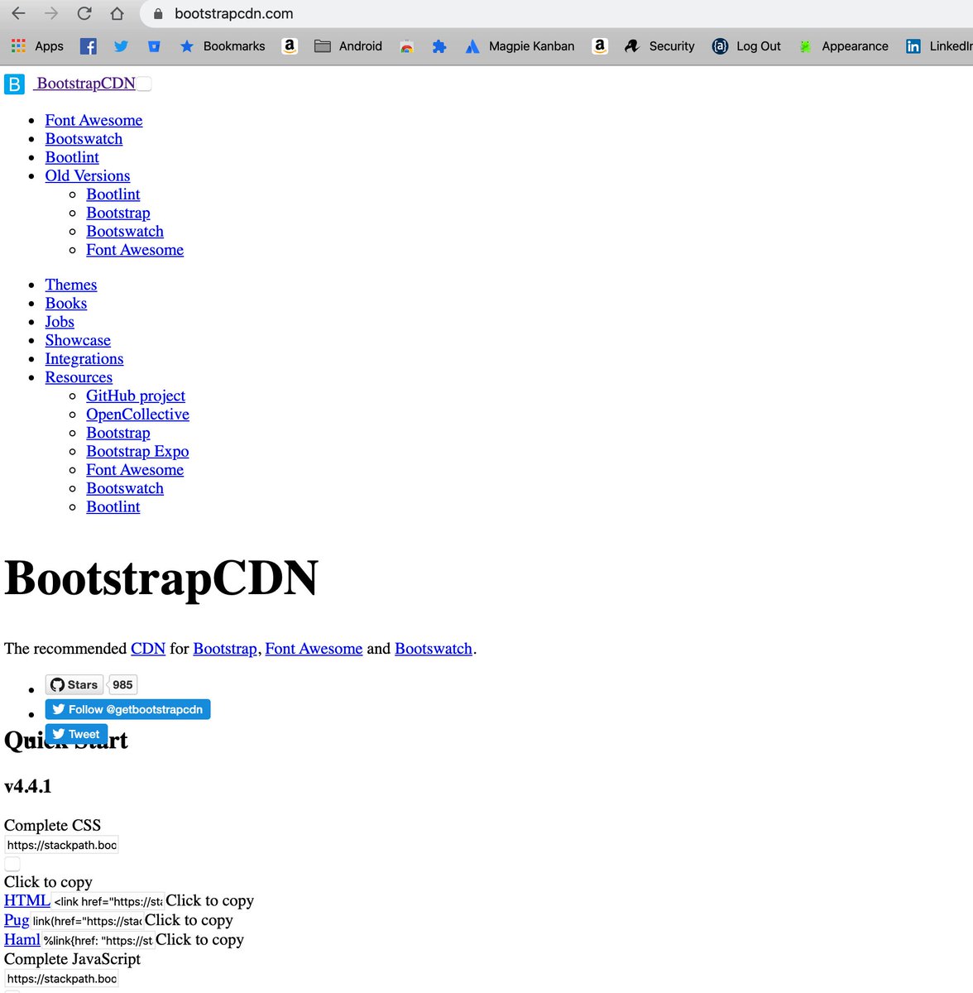Screen dimensions: 973x993
Task: Focus the bootstrapcdn.com address bar
Action: click(234, 13)
